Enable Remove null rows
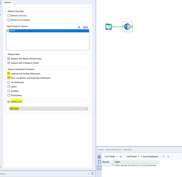 [x=9, y=15]
